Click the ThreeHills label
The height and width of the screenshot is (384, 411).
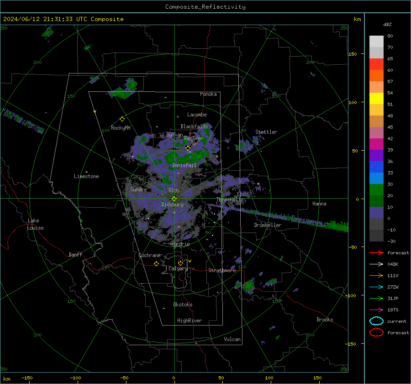pyautogui.click(x=230, y=200)
